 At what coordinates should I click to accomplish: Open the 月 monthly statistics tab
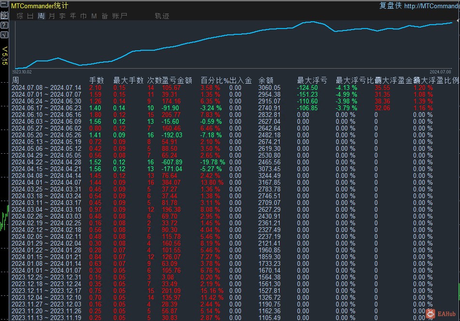(52, 16)
